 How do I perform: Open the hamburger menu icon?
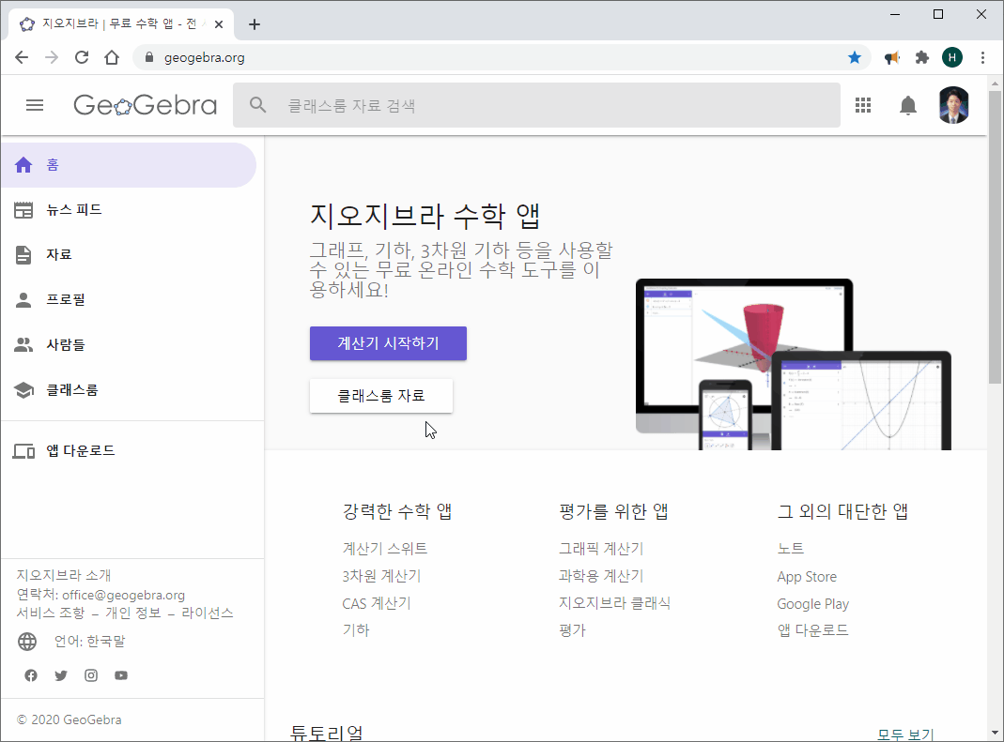tap(35, 105)
